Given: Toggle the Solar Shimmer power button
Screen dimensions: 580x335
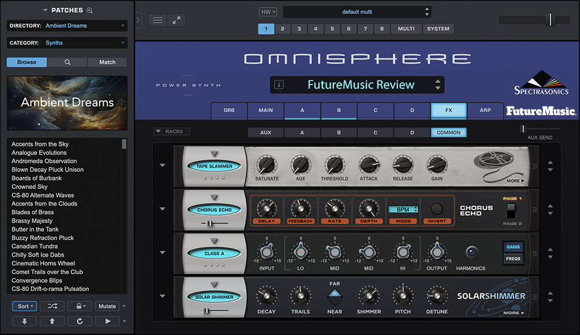Looking at the screenshot, I should 215,297.
